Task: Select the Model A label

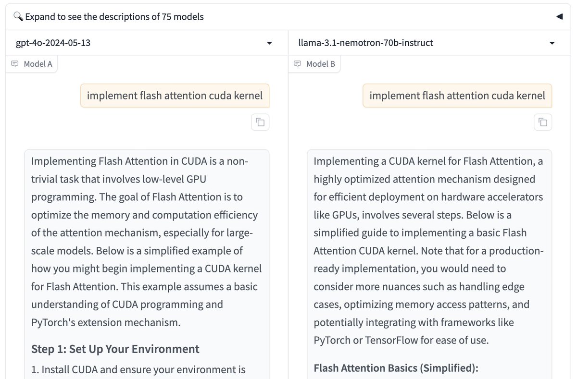Action: click(38, 64)
